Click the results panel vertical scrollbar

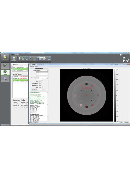[x=48, y=107]
